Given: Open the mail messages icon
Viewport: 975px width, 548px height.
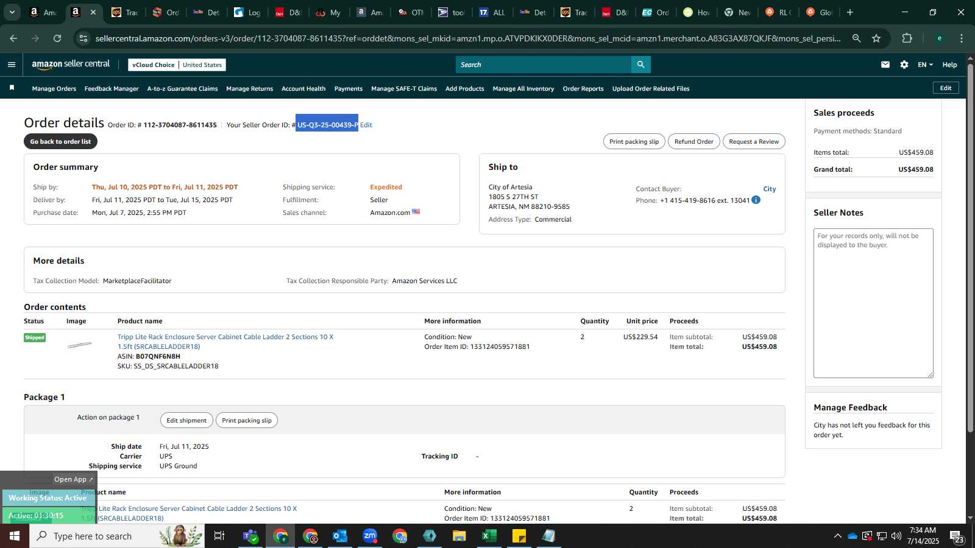Looking at the screenshot, I should point(885,65).
